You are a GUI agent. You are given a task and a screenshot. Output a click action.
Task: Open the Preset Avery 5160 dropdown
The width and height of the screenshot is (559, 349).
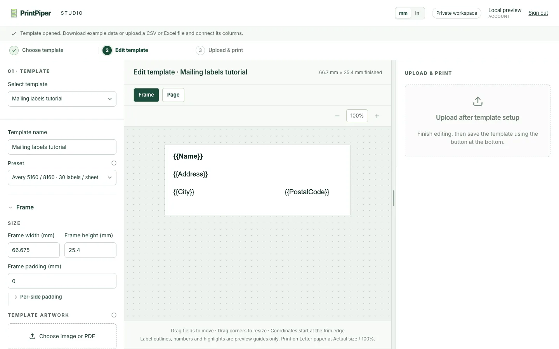(x=62, y=178)
